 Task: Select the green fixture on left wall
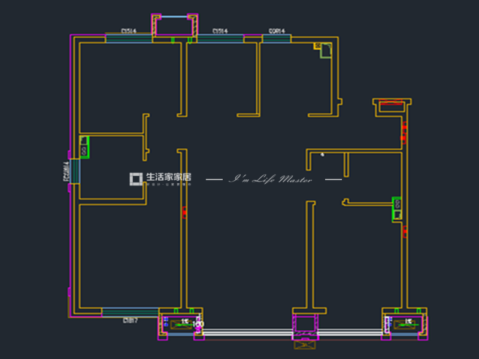point(84,147)
